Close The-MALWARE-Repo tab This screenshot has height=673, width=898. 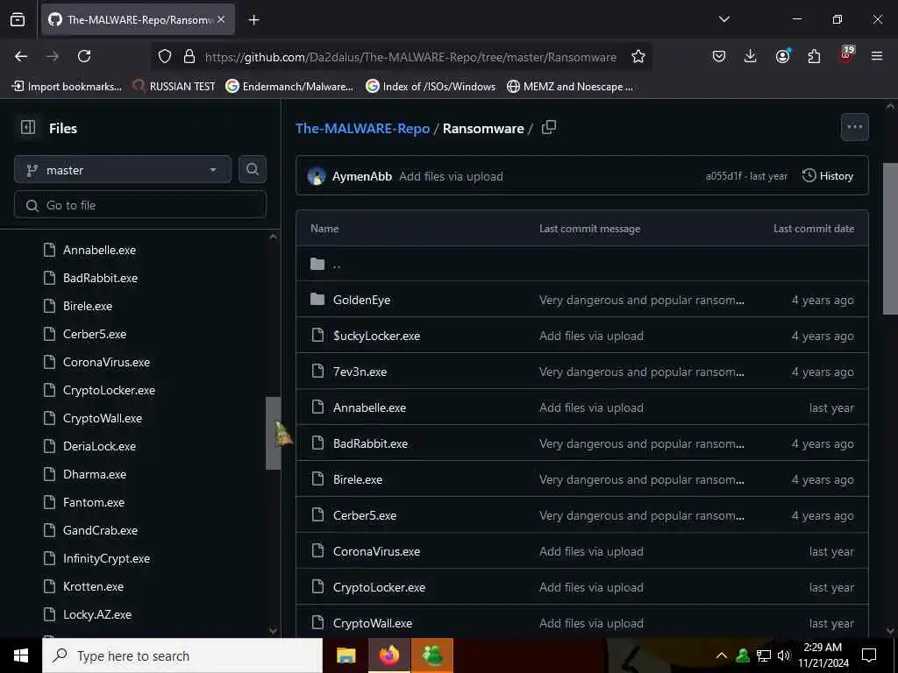click(221, 19)
